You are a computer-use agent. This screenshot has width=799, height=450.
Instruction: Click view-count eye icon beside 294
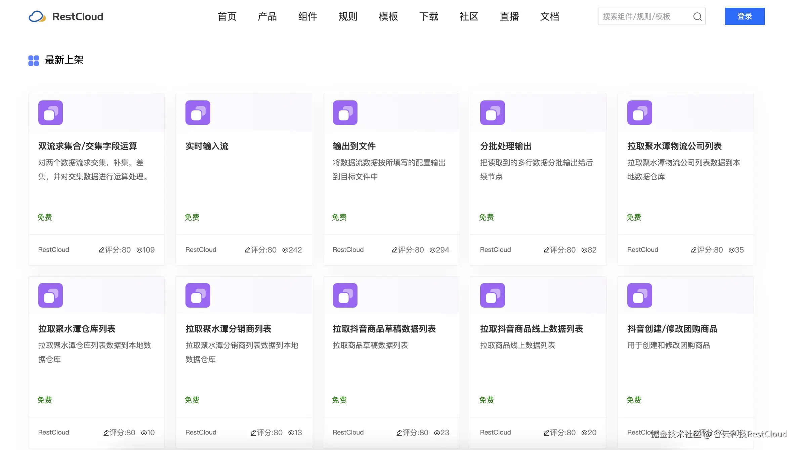pos(432,250)
